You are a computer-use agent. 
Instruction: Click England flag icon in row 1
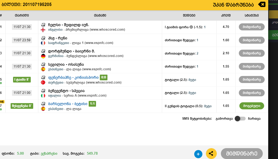[x=43, y=30]
